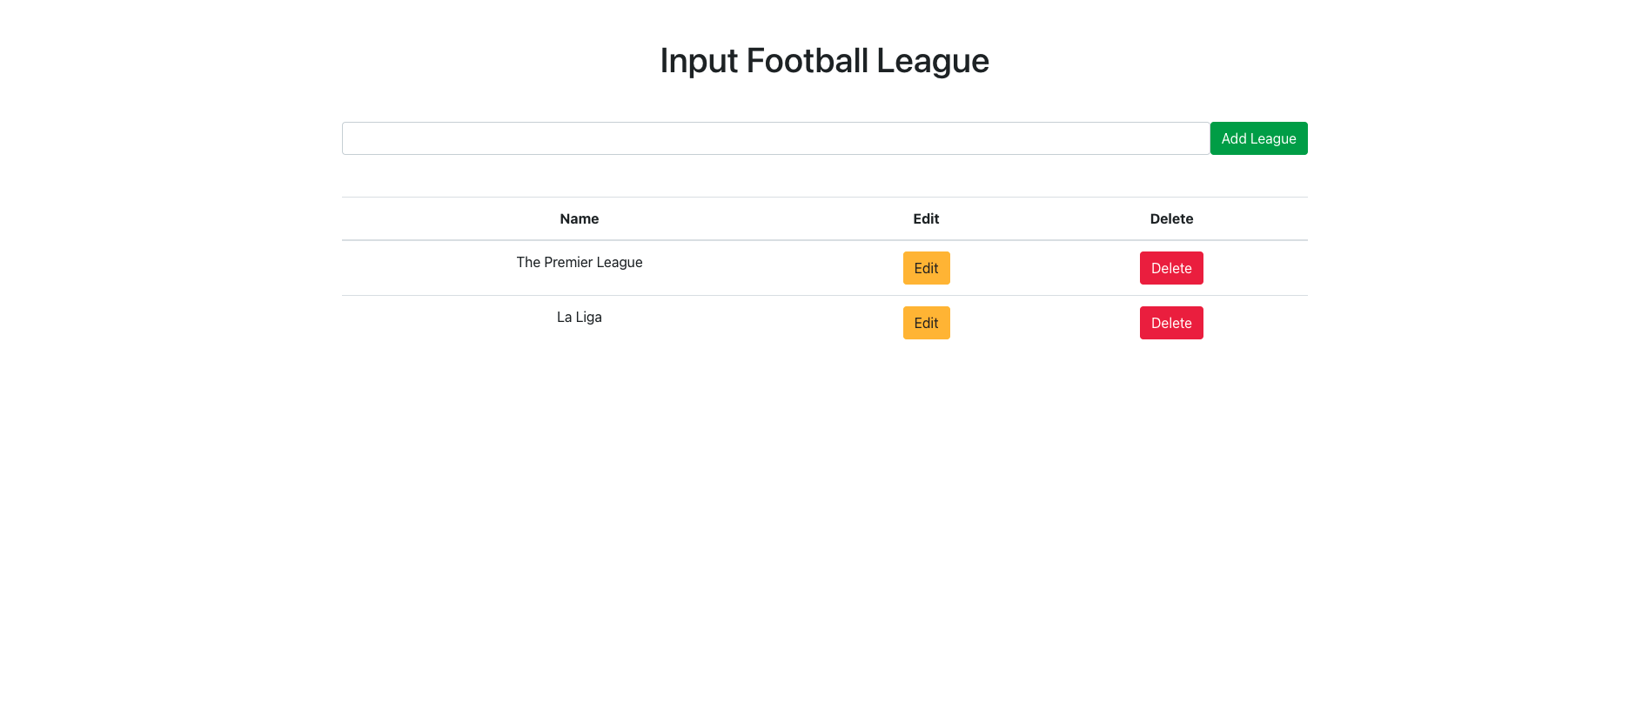Click the text The Premier League
The width and height of the screenshot is (1649, 724).
click(579, 262)
